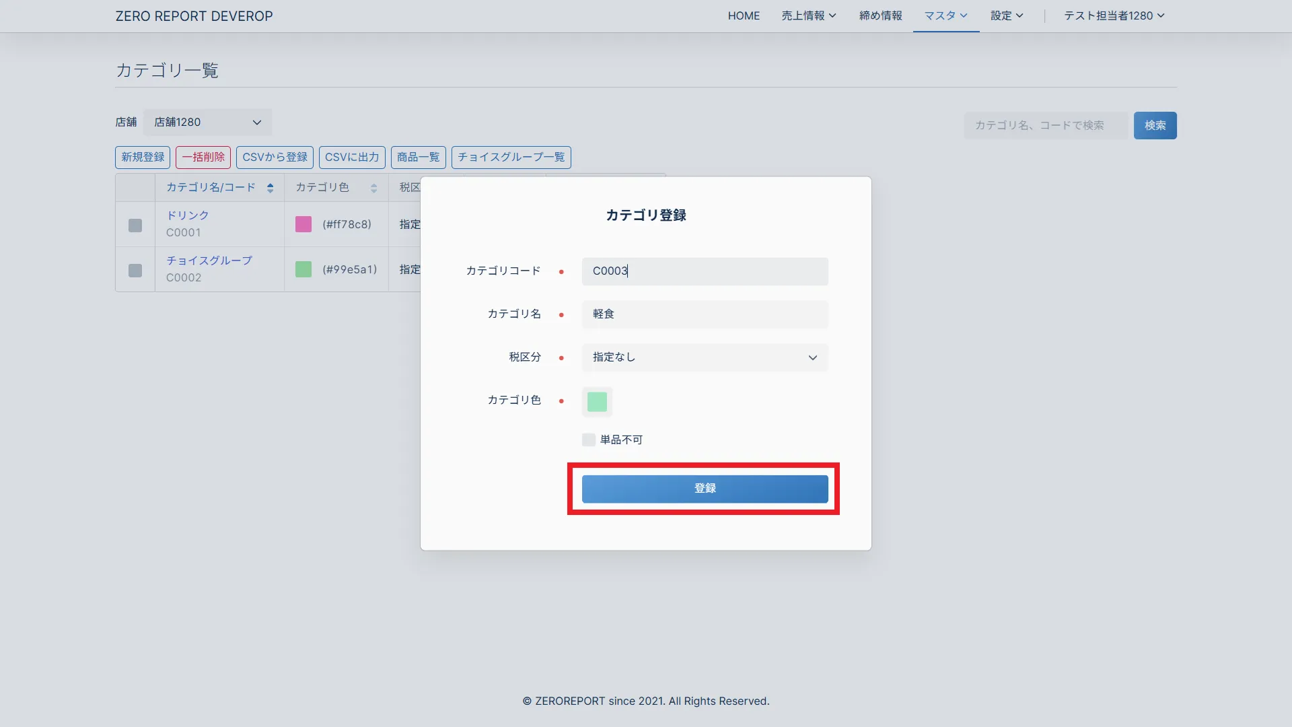Enable the 単品不可 checkbox
Viewport: 1292px width, 727px height.
pyautogui.click(x=589, y=440)
